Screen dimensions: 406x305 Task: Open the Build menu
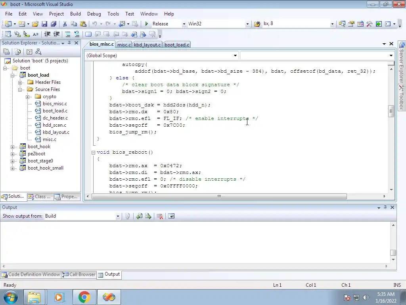coord(75,14)
